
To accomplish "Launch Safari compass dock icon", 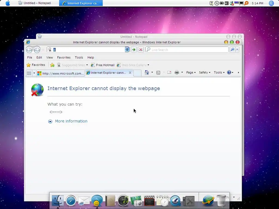I will coord(71,201).
